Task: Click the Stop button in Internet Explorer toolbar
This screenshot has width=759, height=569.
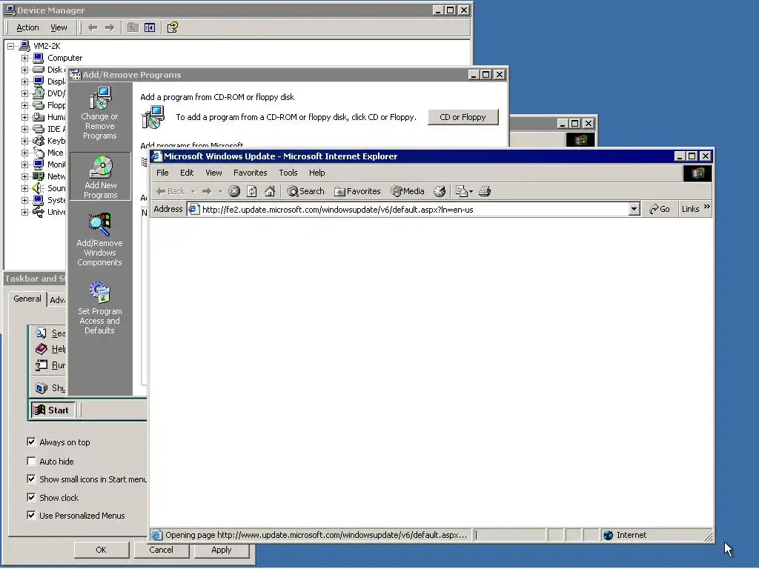Action: pos(234,191)
